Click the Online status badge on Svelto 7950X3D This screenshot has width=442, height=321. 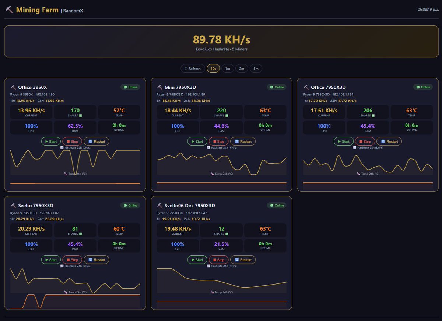130,206
